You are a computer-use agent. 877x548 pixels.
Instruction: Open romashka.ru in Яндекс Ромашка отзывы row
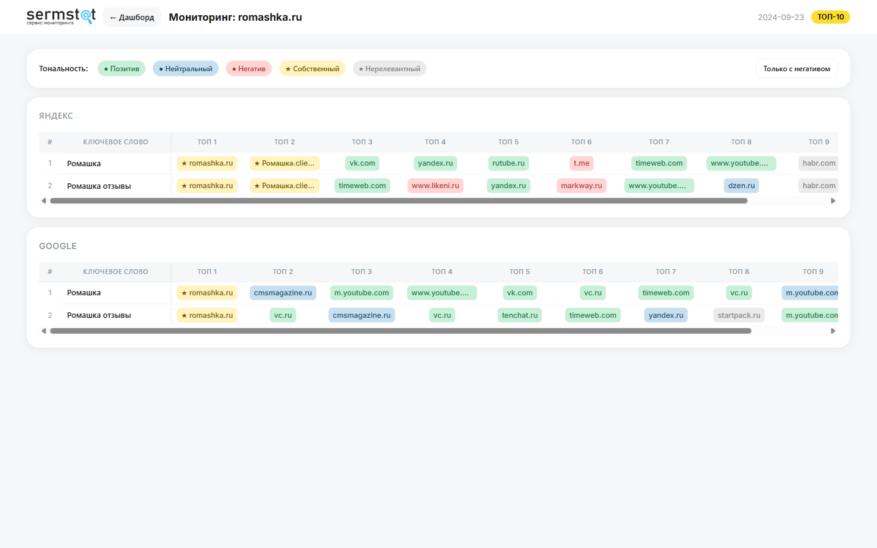point(207,186)
